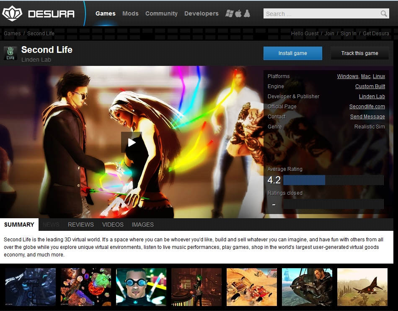
Task: Click the Desura logo icon
Action: click(x=12, y=13)
